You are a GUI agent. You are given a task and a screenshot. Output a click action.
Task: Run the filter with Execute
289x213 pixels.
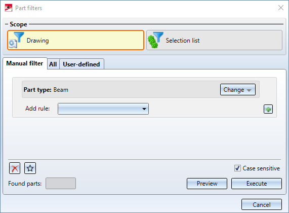coord(257,184)
